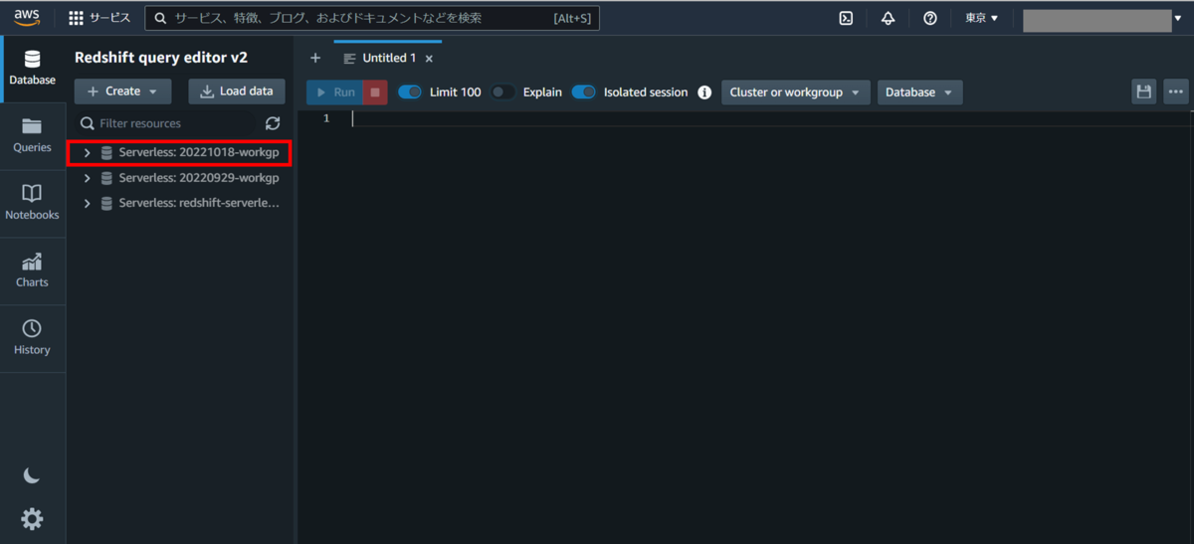Open the 東京 region selector
Screen dimensions: 1194x544
click(981, 18)
